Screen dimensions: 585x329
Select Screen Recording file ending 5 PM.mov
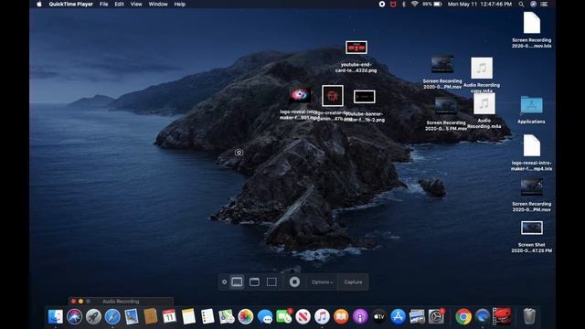point(445,106)
